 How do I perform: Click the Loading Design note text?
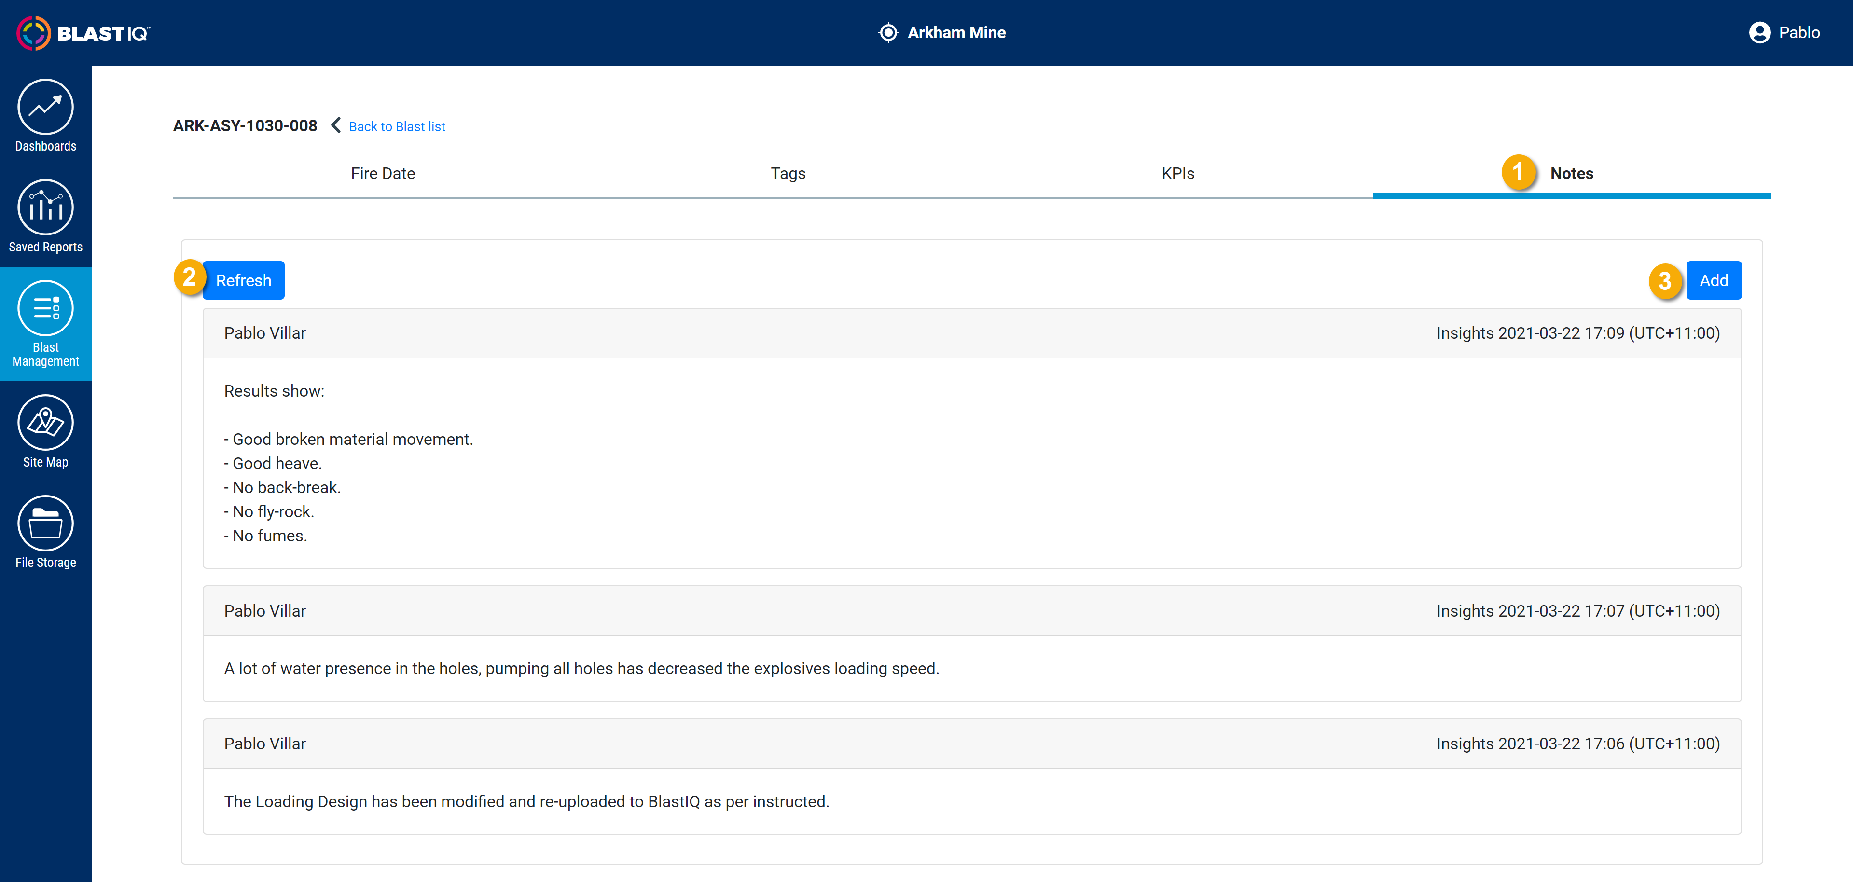point(526,801)
